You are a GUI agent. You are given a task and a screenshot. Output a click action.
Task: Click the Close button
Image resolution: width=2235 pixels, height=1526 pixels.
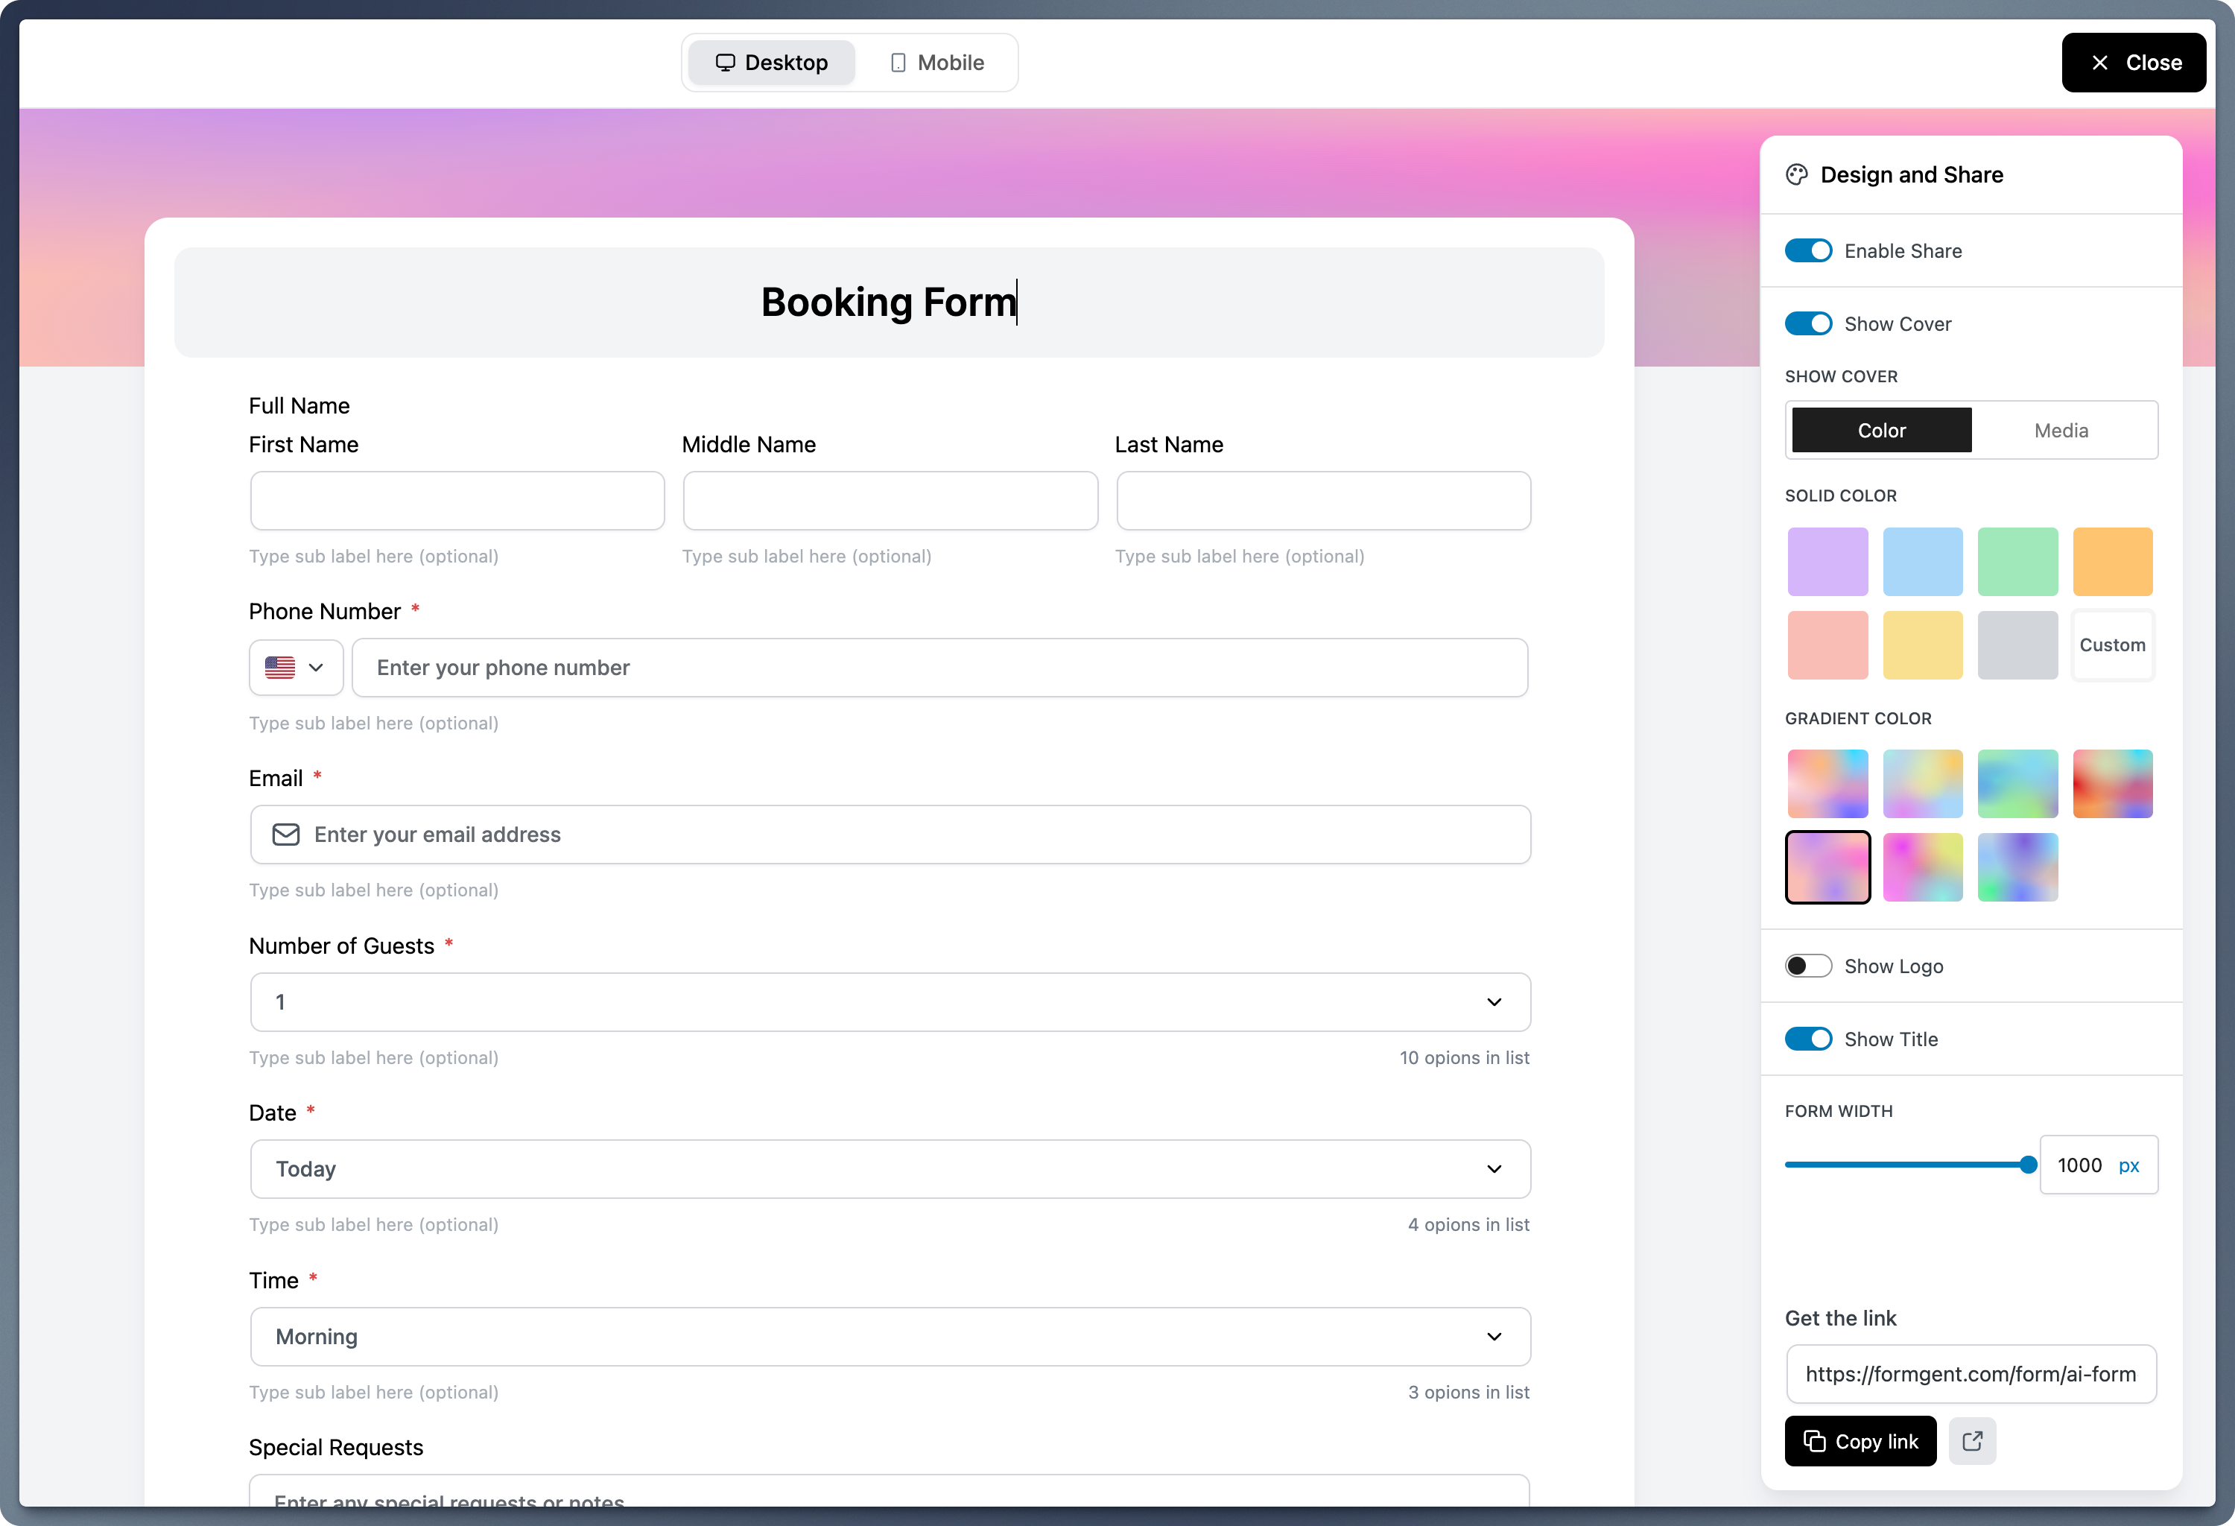[2133, 63]
